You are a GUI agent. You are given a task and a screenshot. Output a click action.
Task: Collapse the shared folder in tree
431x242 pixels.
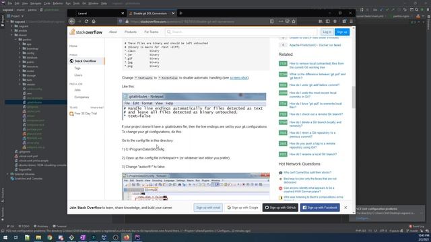coord(12,35)
